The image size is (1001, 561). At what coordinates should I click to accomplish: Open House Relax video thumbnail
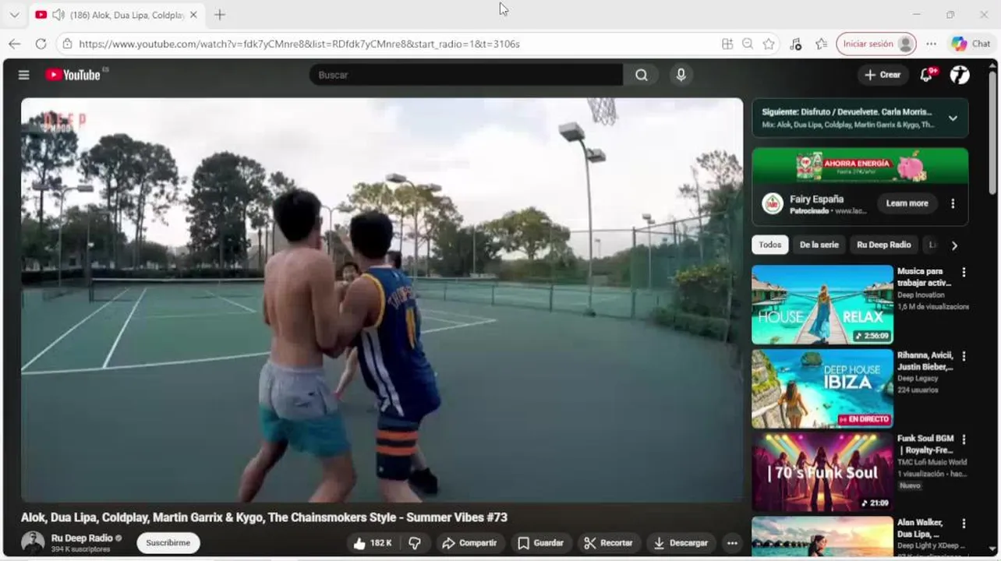(x=822, y=305)
